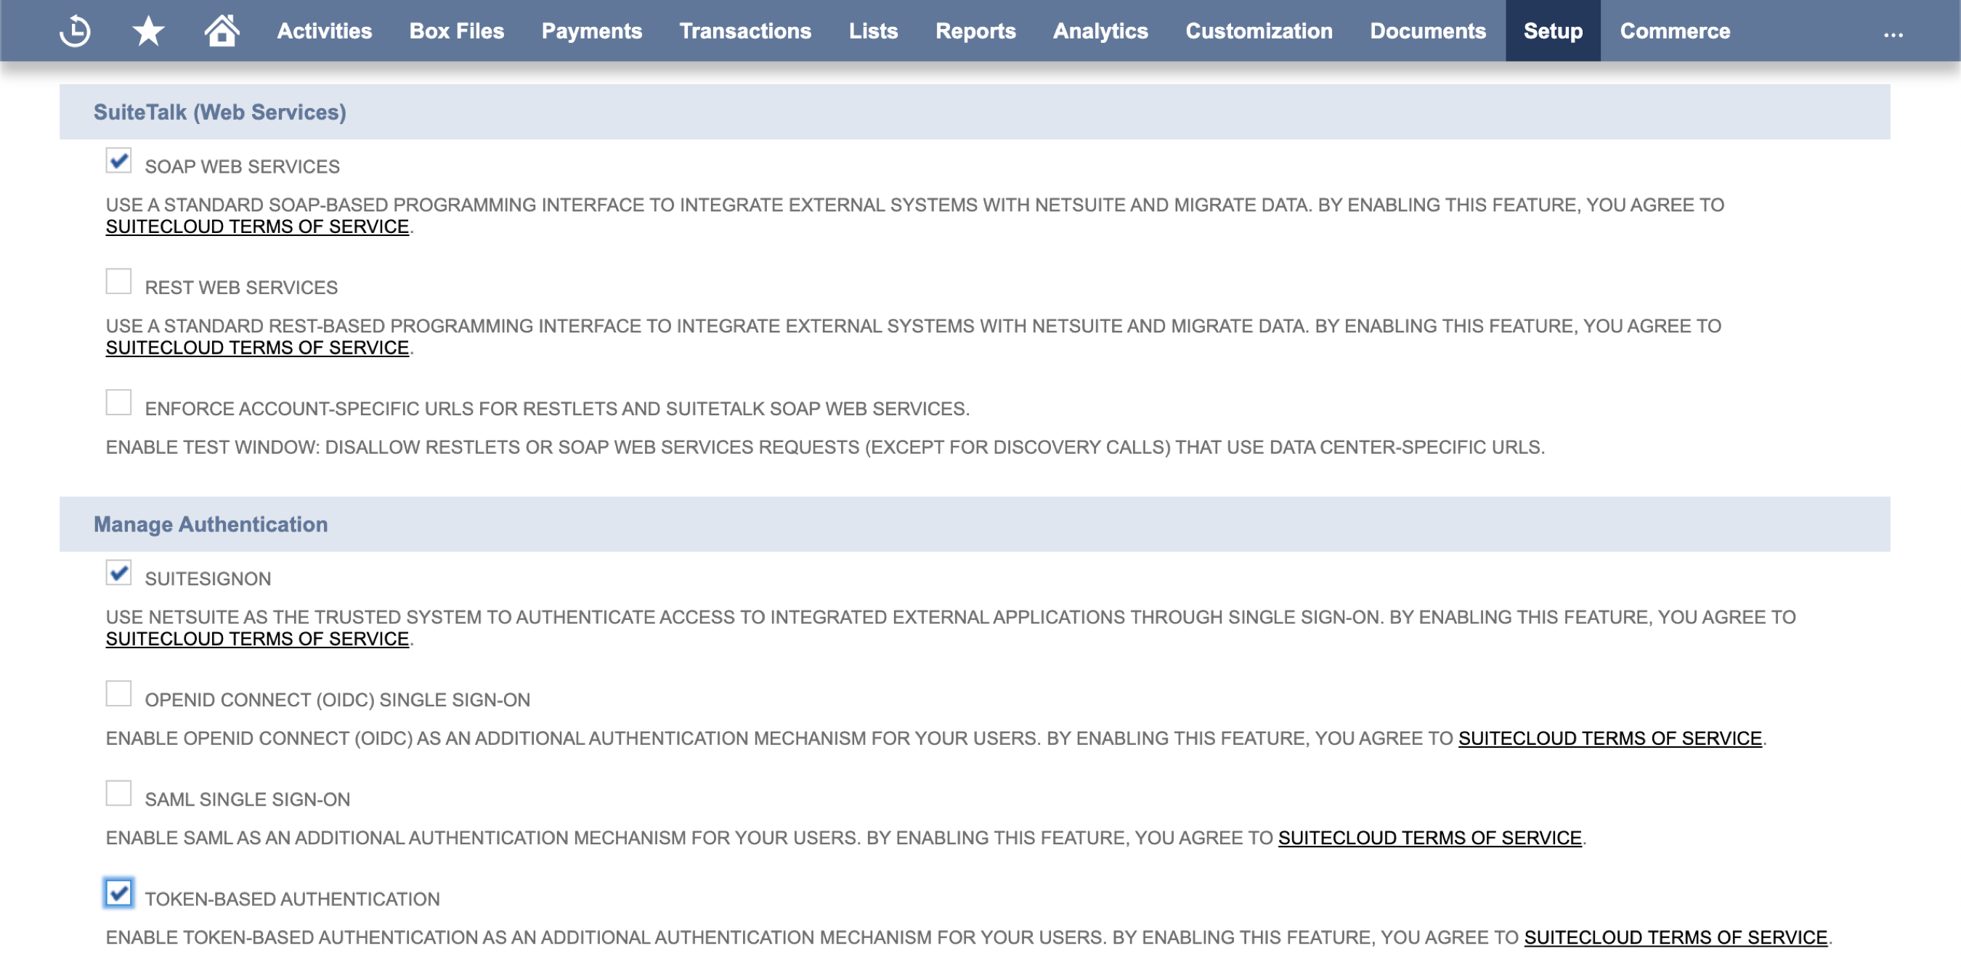Disable Token-Based Authentication
1961x967 pixels.
[118, 894]
